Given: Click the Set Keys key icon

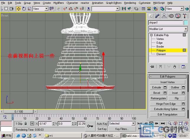Looking at the screenshot, I should 90,126.
